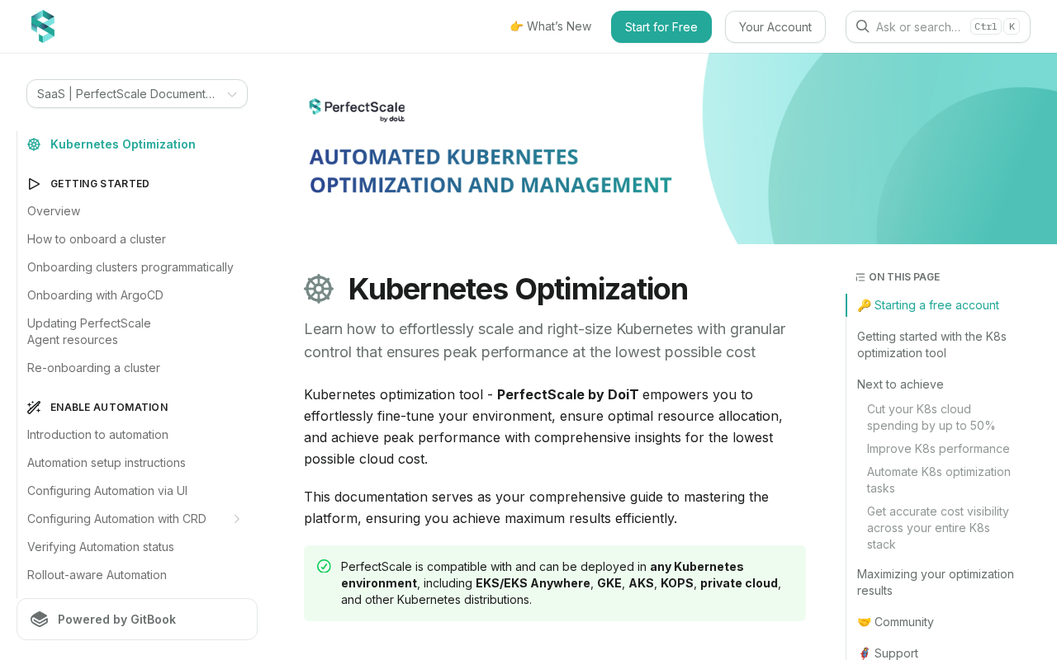
Task: Expand Configuring Automation with CRD chevron
Action: (x=237, y=519)
